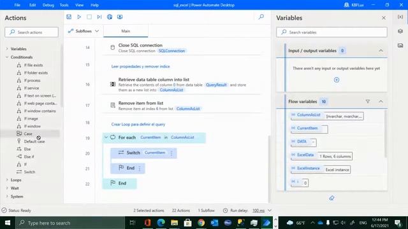The width and height of the screenshot is (408, 229).
Task: Open the Tools menu
Action: click(x=64, y=5)
